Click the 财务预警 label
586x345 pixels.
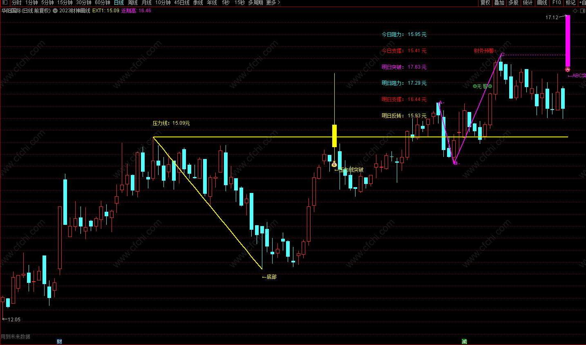click(485, 51)
